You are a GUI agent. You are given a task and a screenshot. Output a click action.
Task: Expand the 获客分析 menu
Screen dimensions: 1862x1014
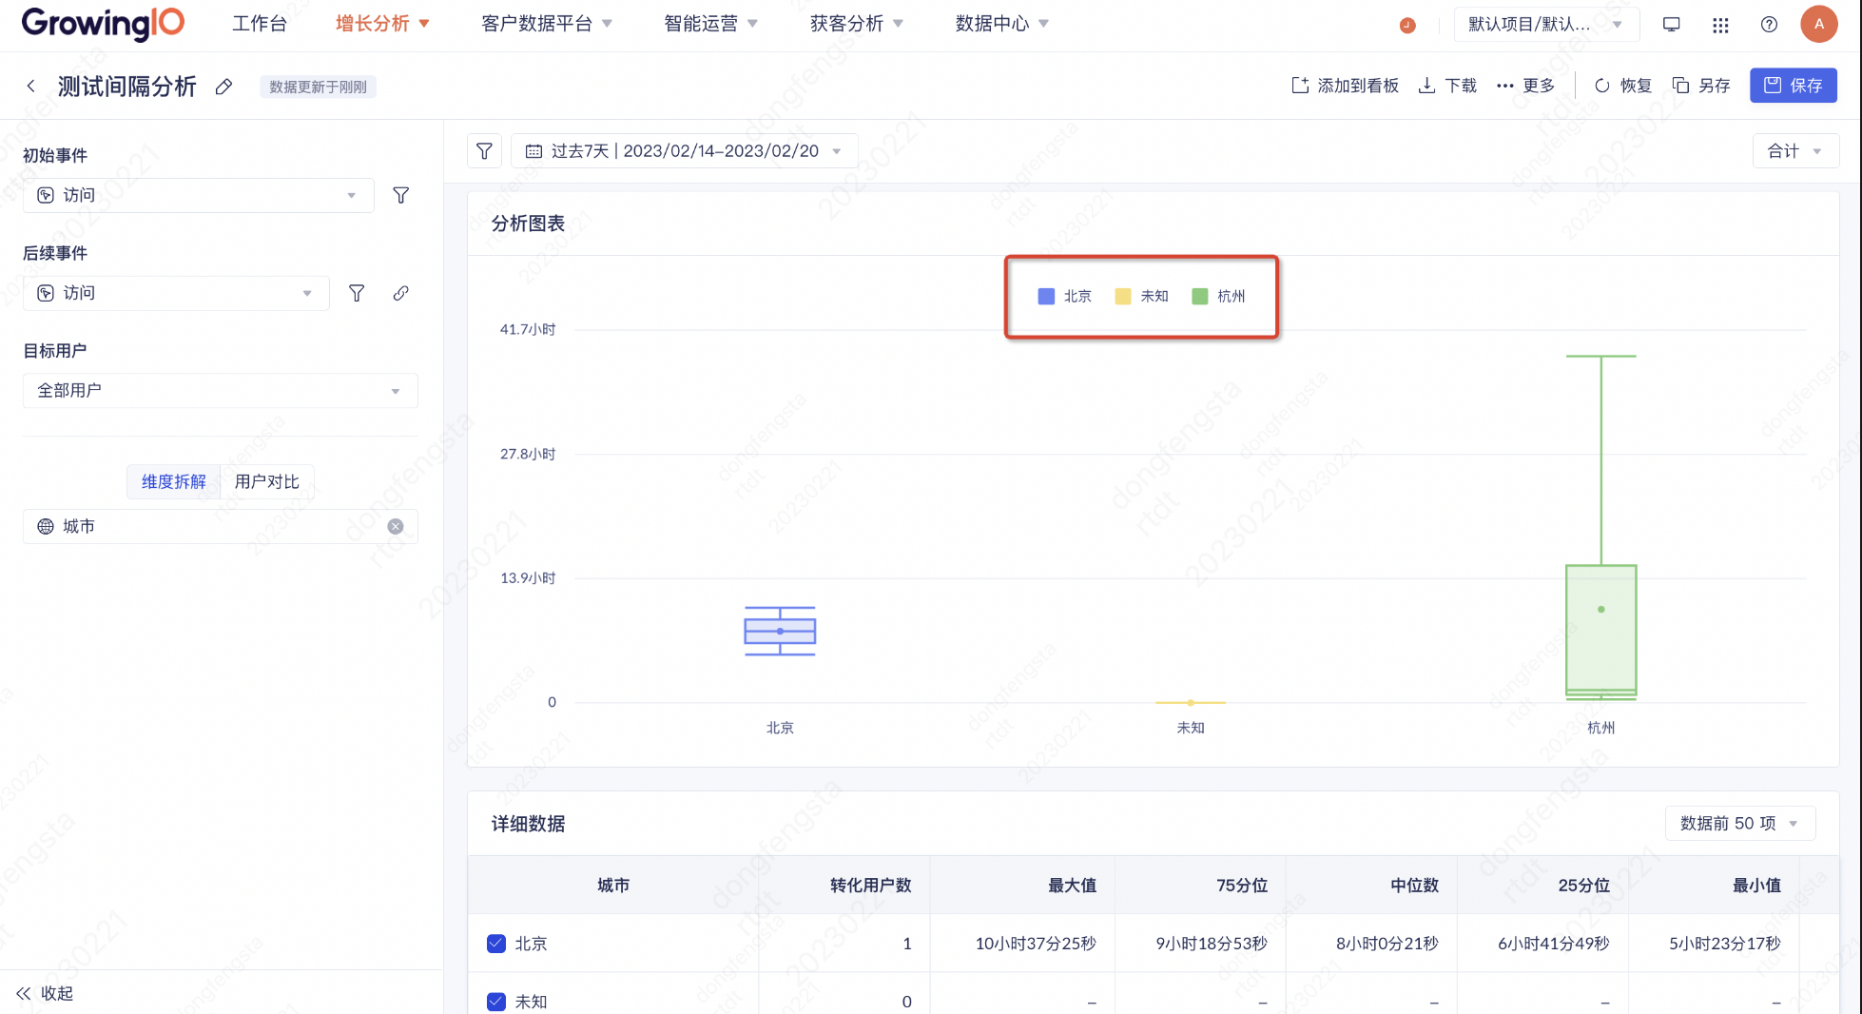click(857, 24)
